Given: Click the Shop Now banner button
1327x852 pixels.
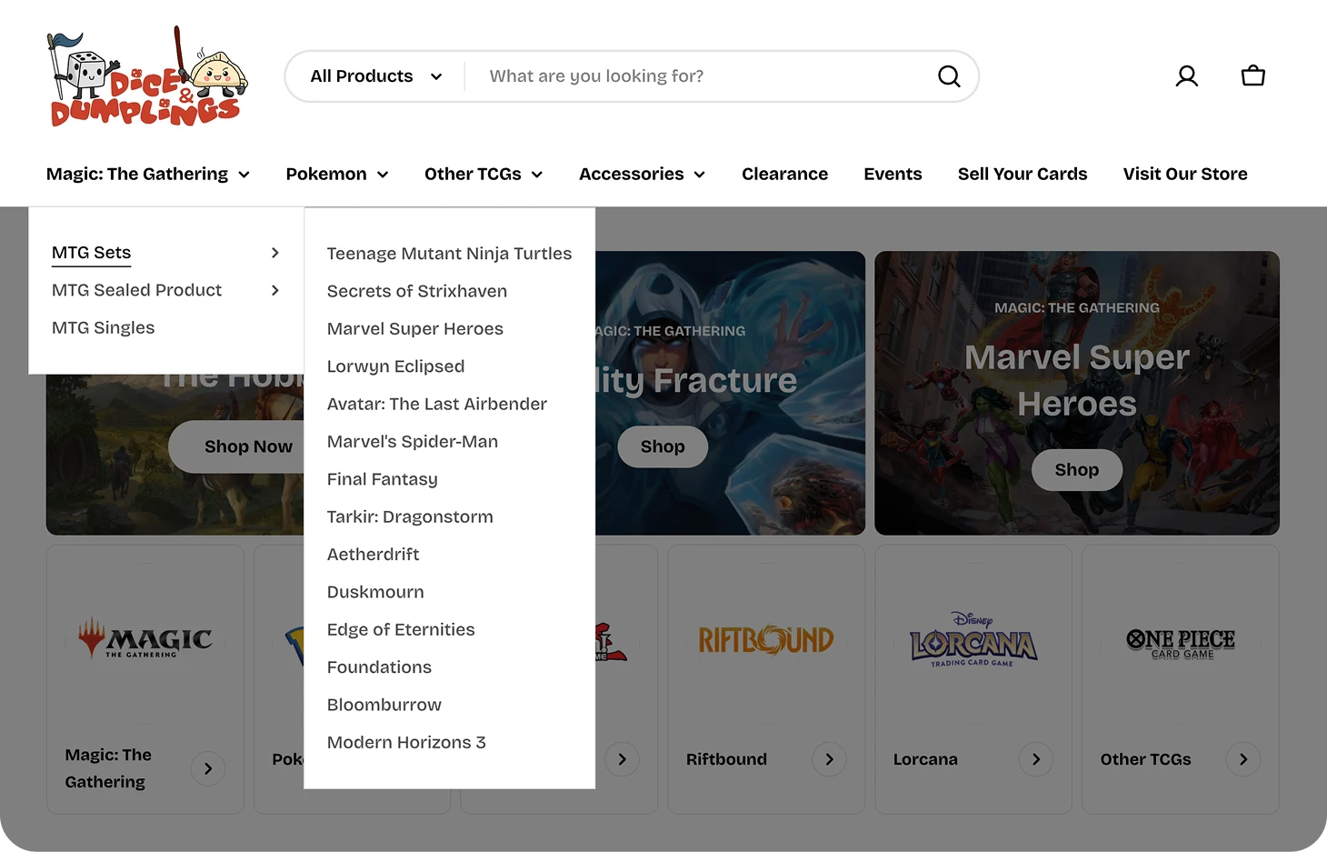Looking at the screenshot, I should point(238,446).
